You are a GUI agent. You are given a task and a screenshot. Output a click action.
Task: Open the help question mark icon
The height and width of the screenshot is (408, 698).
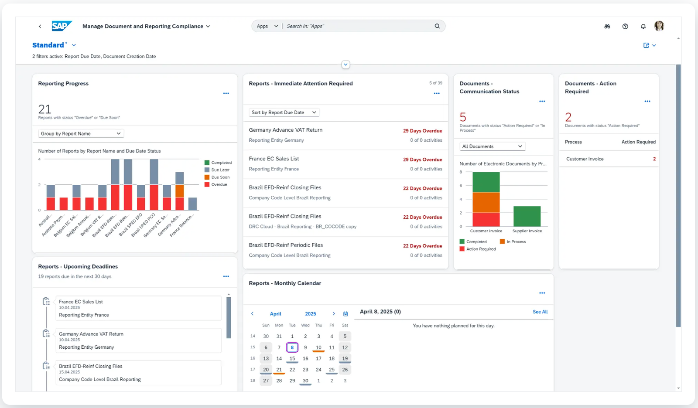pos(625,27)
